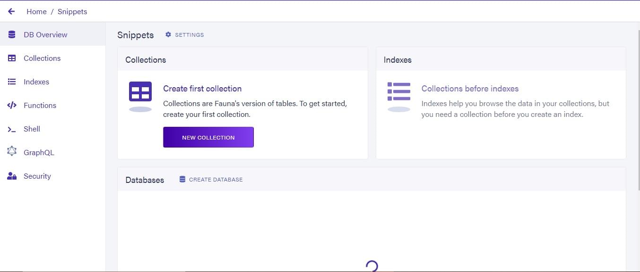The height and width of the screenshot is (272, 640).
Task: Click the back arrow icon
Action: pos(11,11)
